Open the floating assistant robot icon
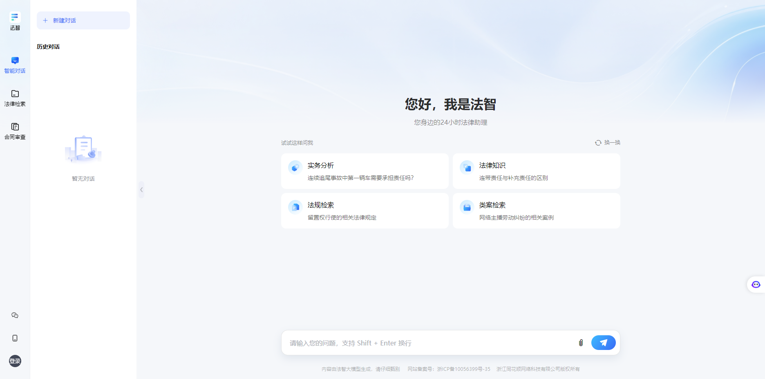This screenshot has height=379, width=765. (756, 285)
